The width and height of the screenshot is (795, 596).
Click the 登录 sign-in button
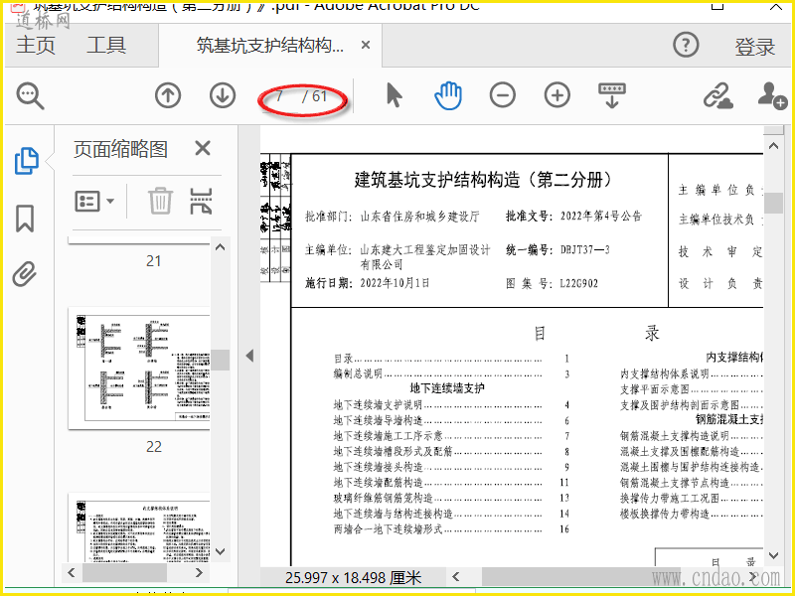(x=755, y=47)
